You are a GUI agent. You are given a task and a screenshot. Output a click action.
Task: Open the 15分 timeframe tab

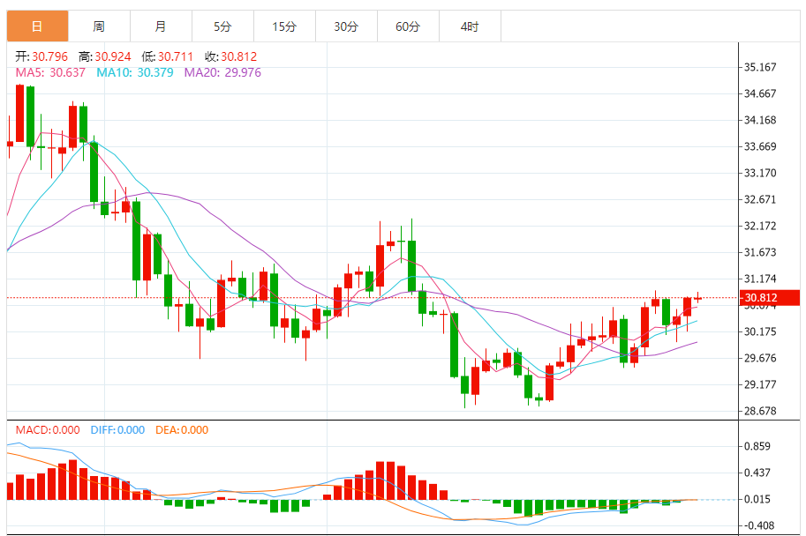284,26
